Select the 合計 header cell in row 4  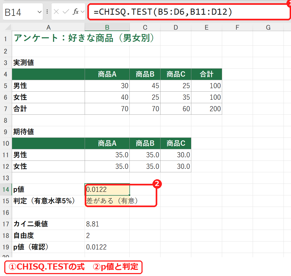(x=207, y=74)
